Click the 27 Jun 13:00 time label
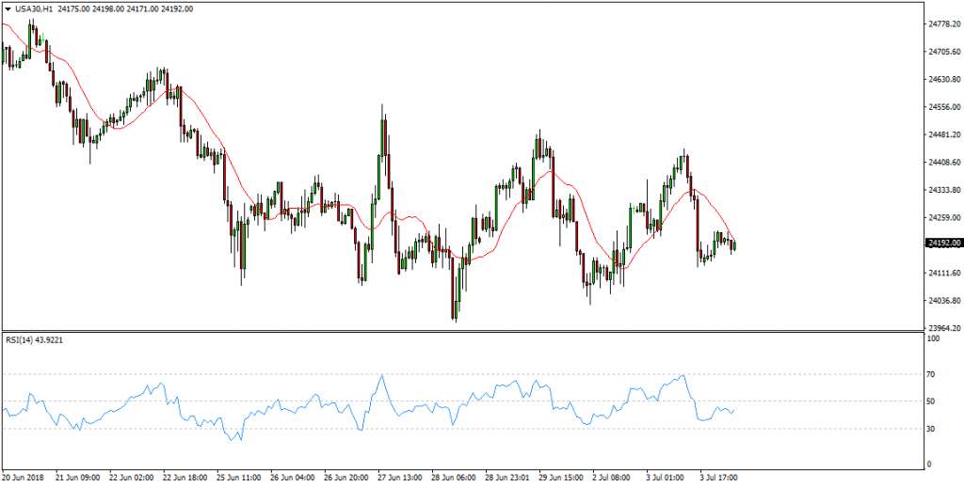This screenshot has width=964, height=487. point(398,477)
